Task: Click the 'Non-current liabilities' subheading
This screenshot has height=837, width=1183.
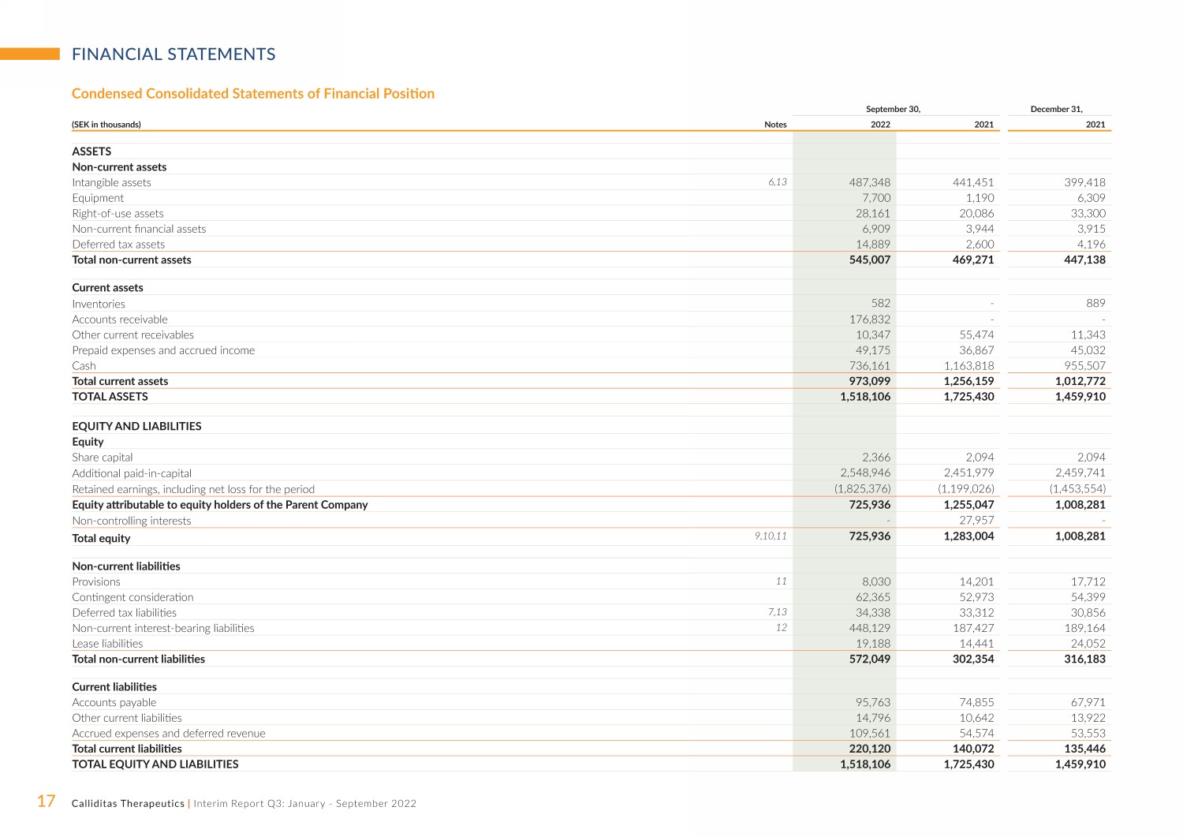Action: click(126, 566)
